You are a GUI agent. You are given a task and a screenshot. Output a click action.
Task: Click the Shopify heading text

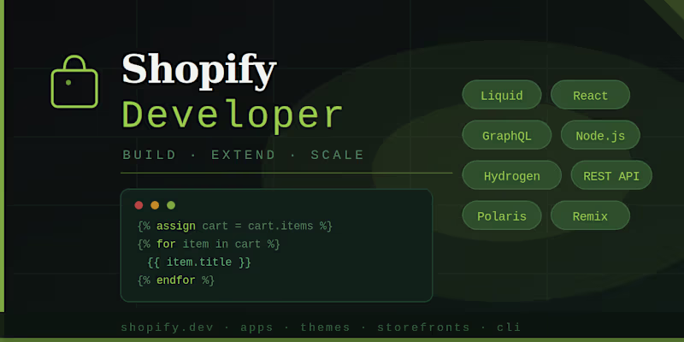click(x=199, y=70)
